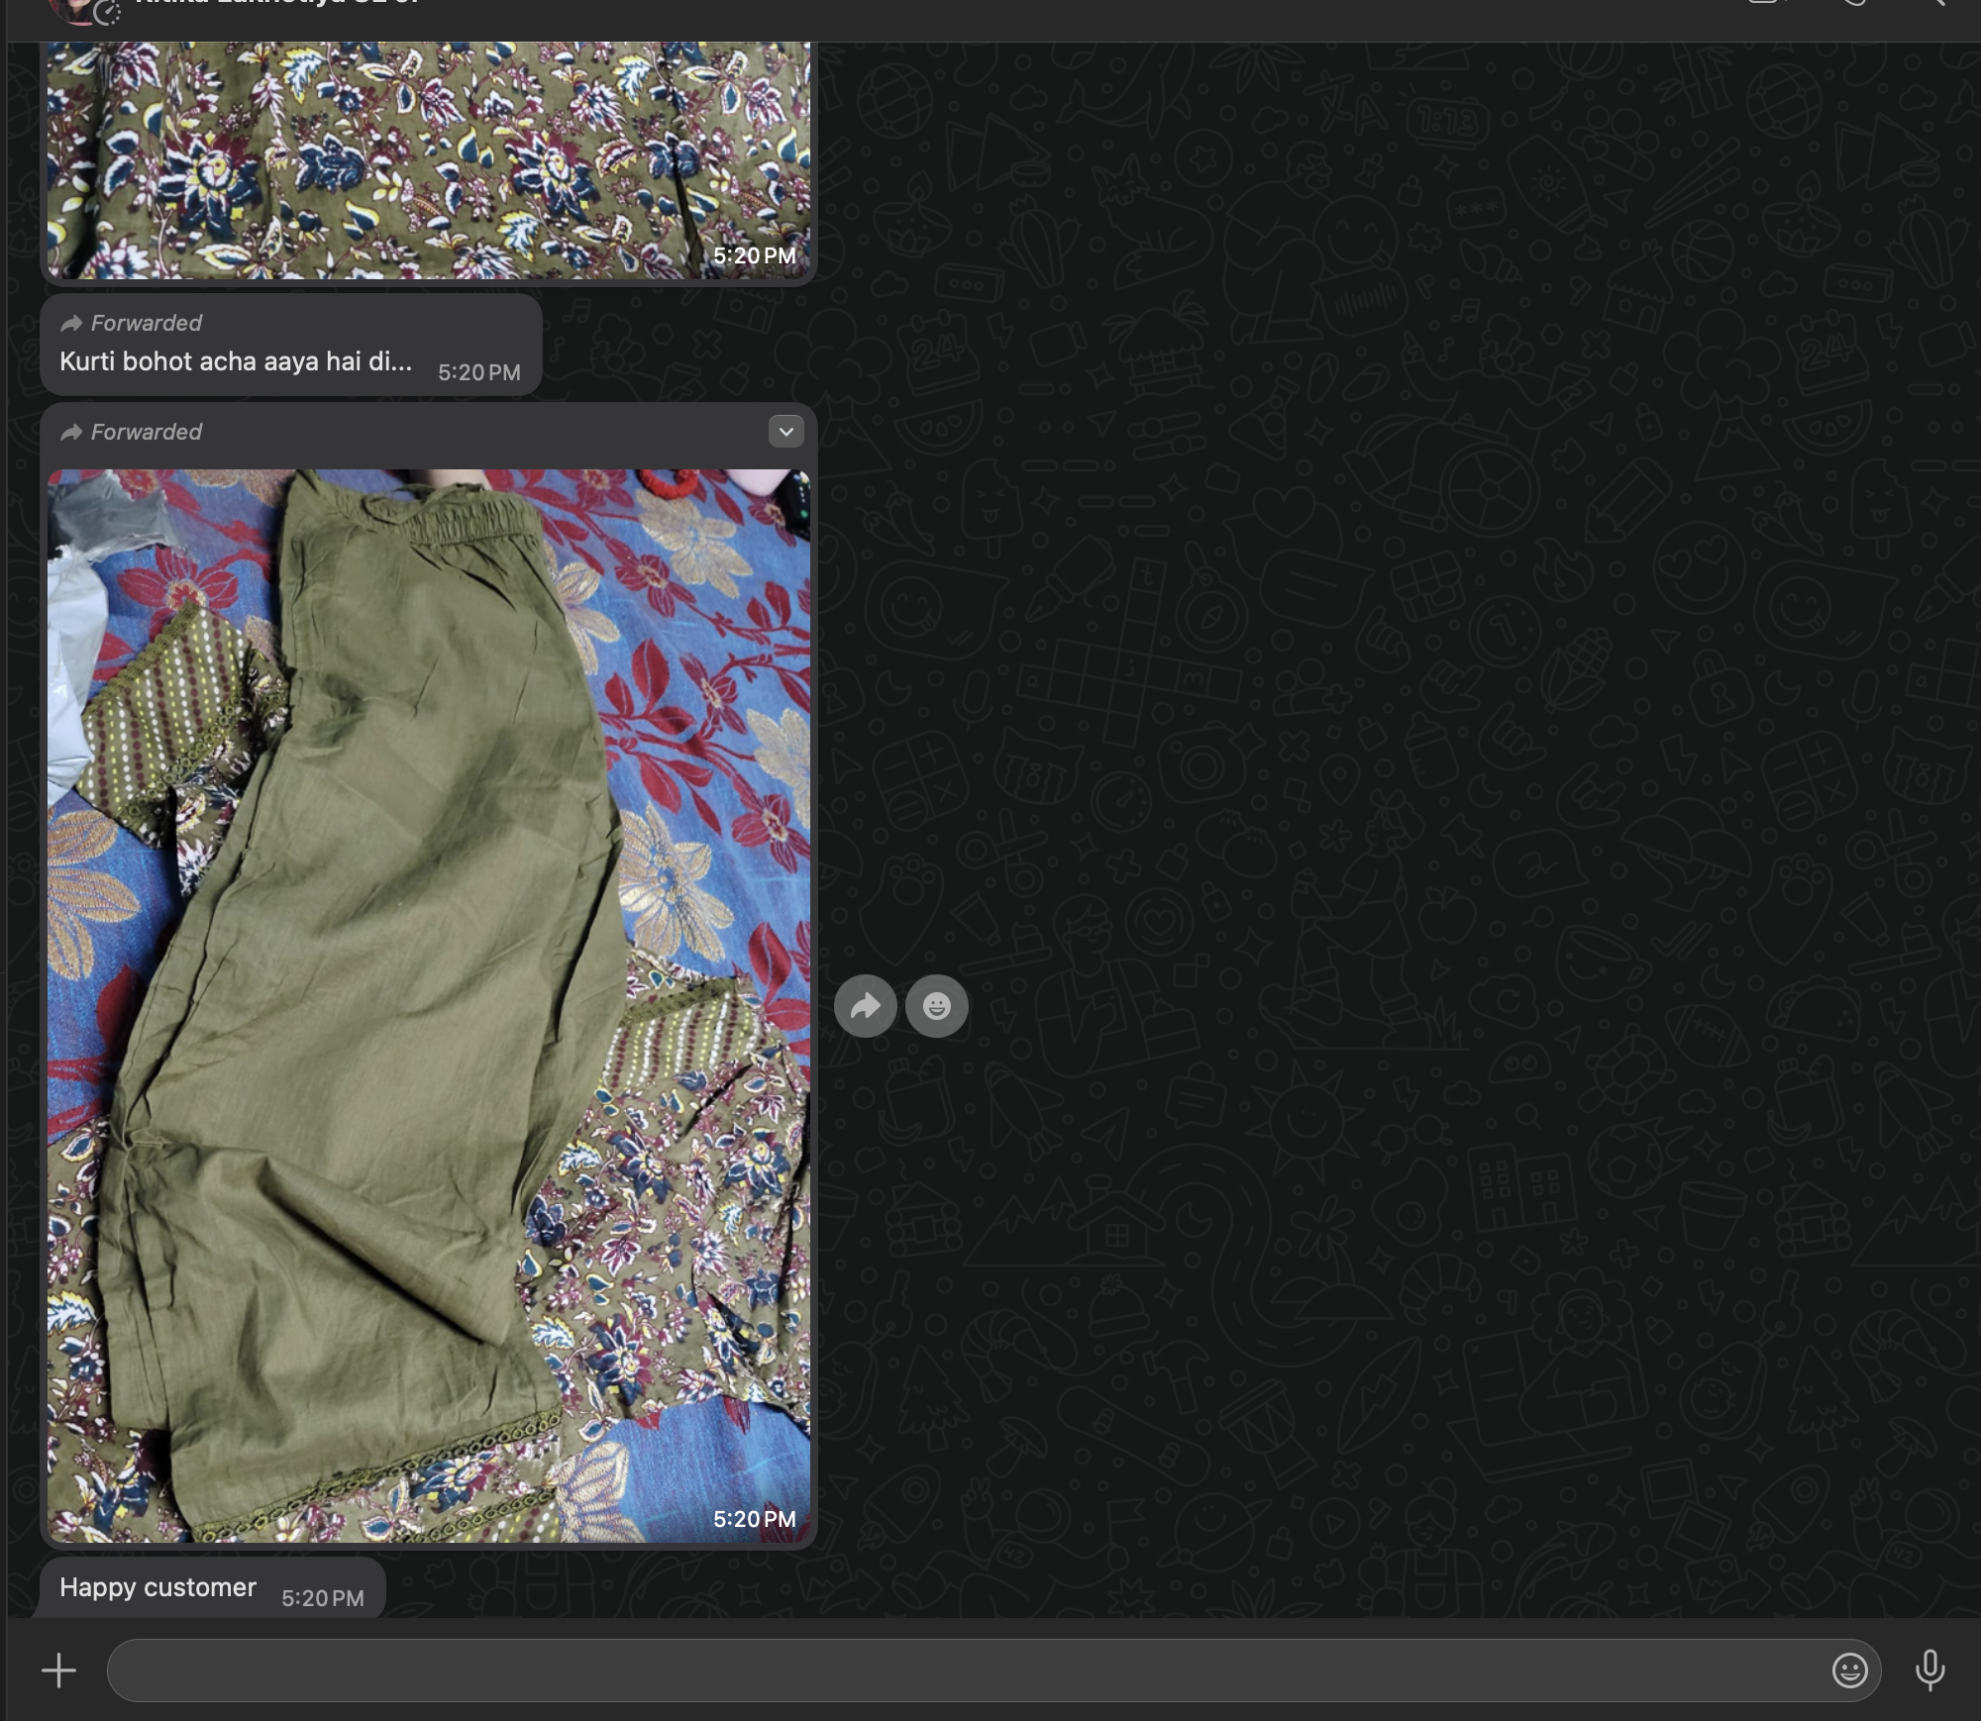
Task: Open the green pants photo
Action: click(428, 1005)
